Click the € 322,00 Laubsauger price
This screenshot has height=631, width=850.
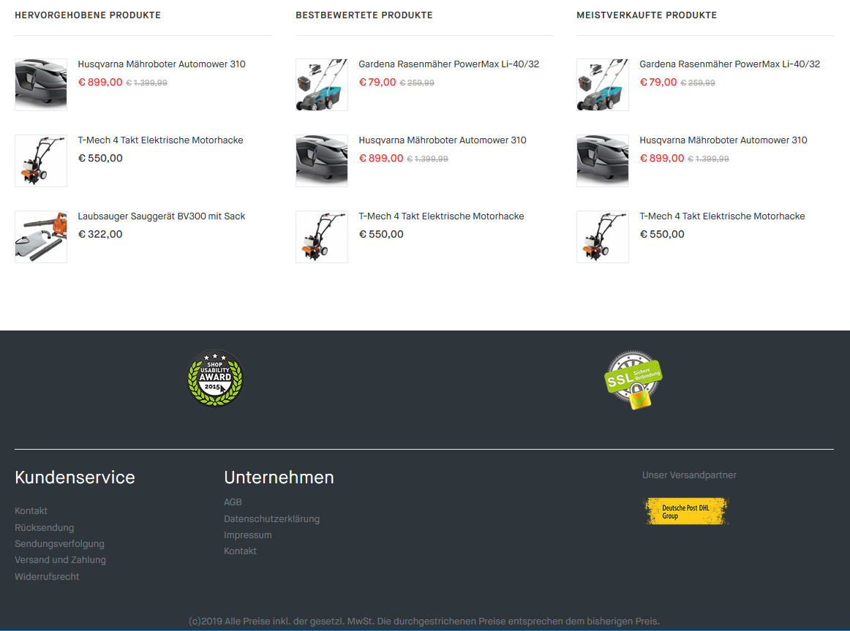(x=100, y=234)
